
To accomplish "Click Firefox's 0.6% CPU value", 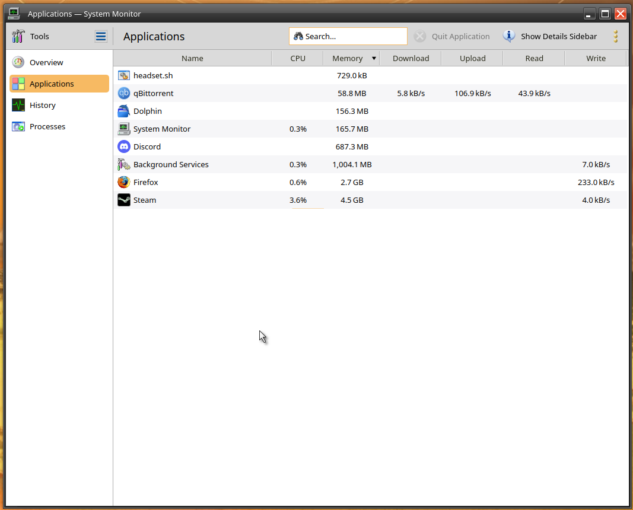I will (298, 182).
